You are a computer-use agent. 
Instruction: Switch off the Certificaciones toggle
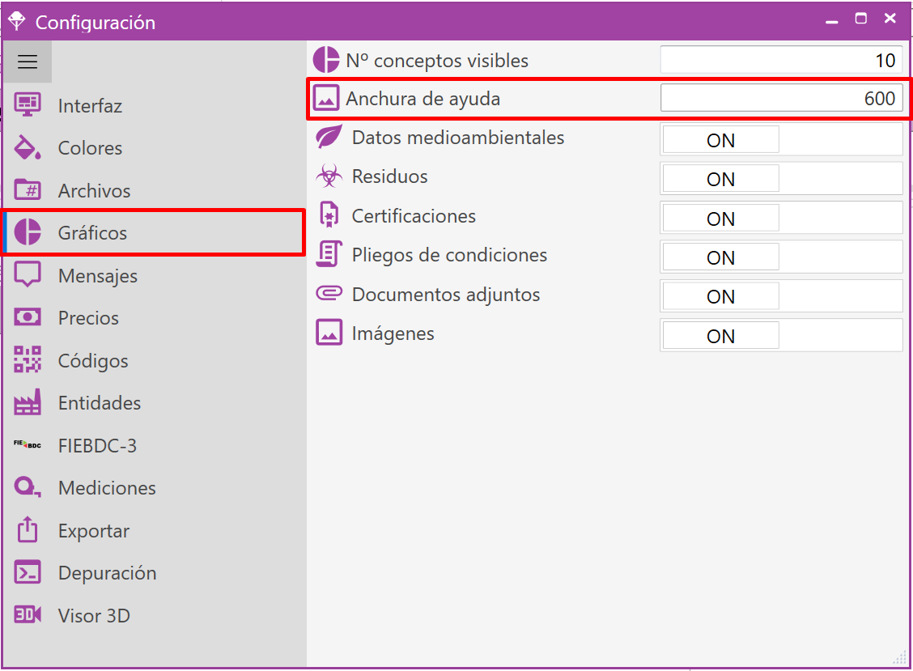pyautogui.click(x=720, y=219)
